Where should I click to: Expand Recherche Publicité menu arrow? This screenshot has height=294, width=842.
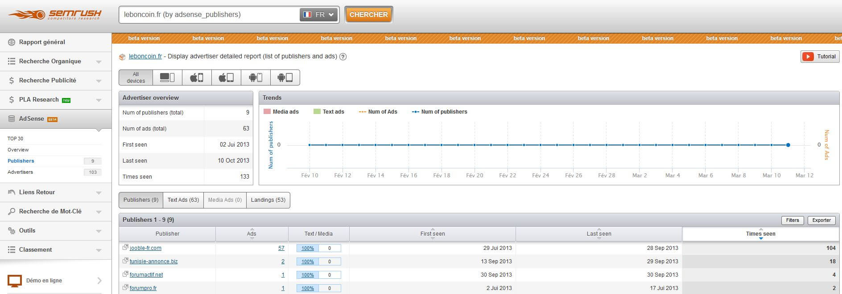pos(99,81)
